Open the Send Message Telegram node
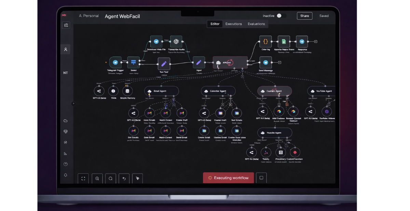 pos(265,63)
